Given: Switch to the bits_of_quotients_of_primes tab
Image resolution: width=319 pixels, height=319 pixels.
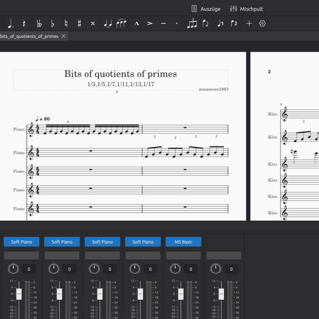Looking at the screenshot, I should coord(29,36).
